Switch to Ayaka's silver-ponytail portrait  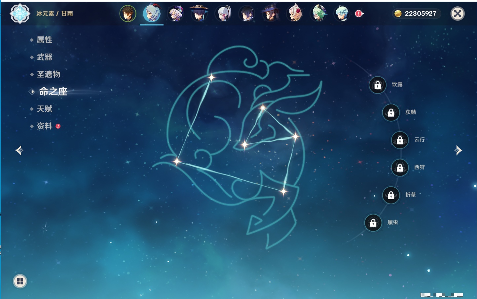[x=223, y=14]
